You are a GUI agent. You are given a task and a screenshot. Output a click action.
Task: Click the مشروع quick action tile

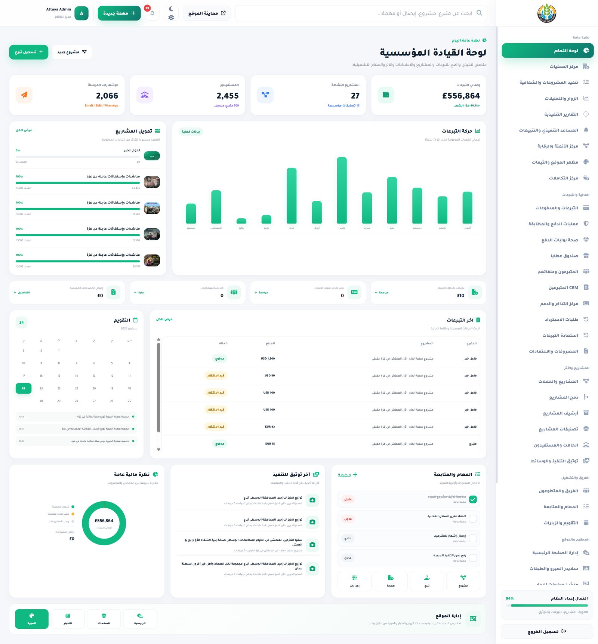coord(463,581)
